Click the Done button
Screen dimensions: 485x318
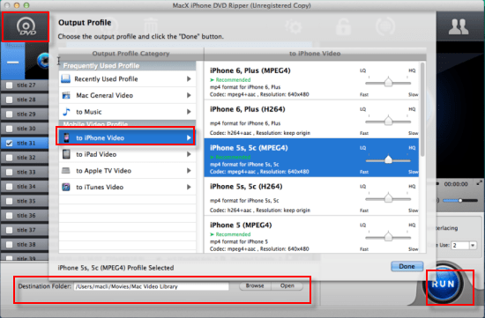[x=407, y=266]
